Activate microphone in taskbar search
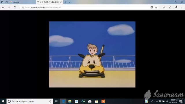The width and height of the screenshot is (185, 104). (x=50, y=101)
